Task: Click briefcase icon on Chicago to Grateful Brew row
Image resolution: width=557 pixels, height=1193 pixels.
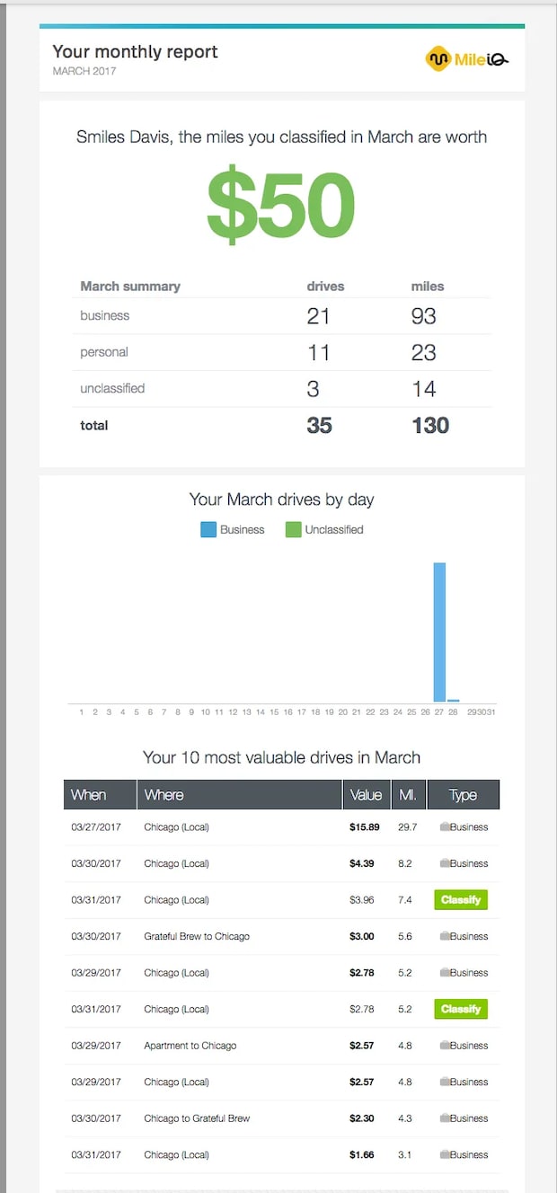Action: (444, 1119)
